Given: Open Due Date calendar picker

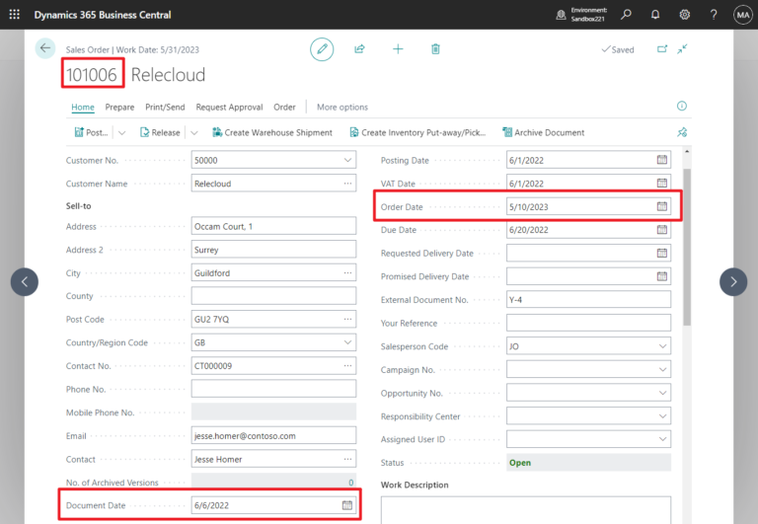Looking at the screenshot, I should 662,230.
